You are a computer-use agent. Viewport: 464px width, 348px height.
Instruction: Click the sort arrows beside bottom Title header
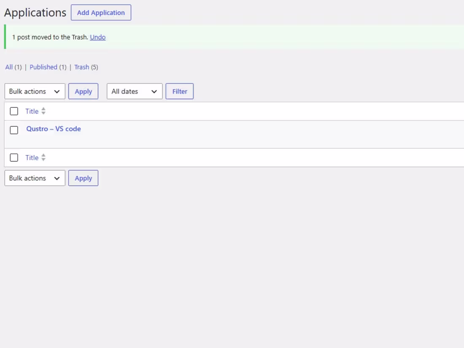coord(43,157)
